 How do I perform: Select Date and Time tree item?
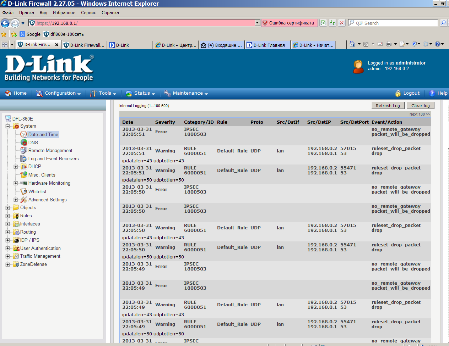[x=43, y=134]
